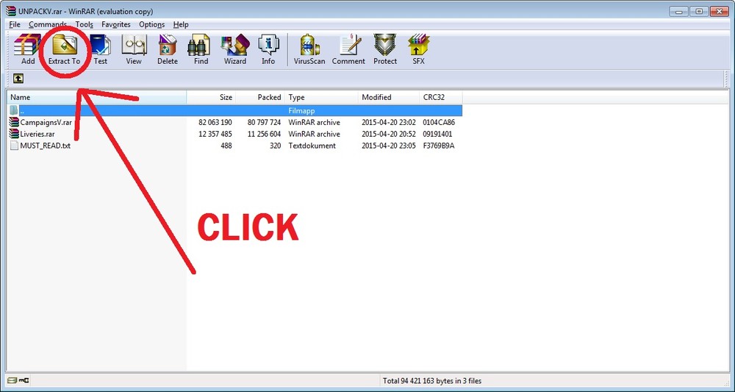The image size is (735, 392).
Task: Sort by the Packed column header
Action: click(260, 98)
